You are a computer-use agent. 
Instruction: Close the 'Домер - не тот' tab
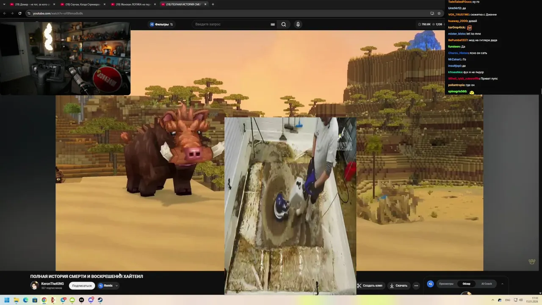click(54, 4)
